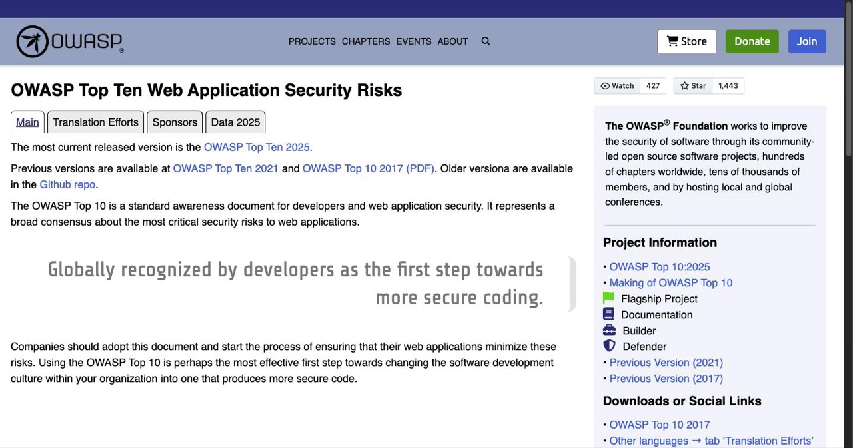Click the 'The OWASP® Foundation' bold text
853x448 pixels.
pyautogui.click(x=666, y=125)
